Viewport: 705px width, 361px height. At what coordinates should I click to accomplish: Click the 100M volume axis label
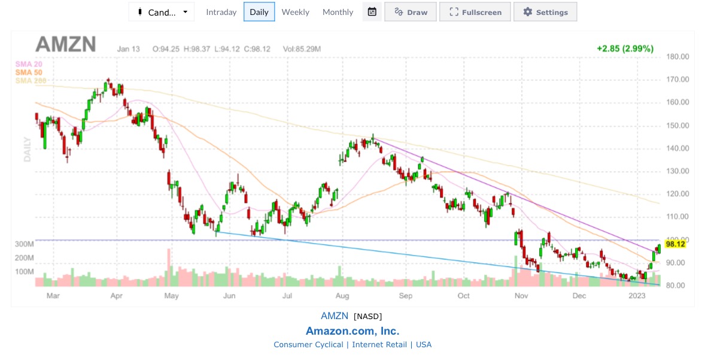pos(25,272)
